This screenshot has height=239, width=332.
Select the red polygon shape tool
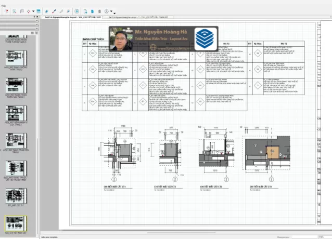[x=29, y=11]
